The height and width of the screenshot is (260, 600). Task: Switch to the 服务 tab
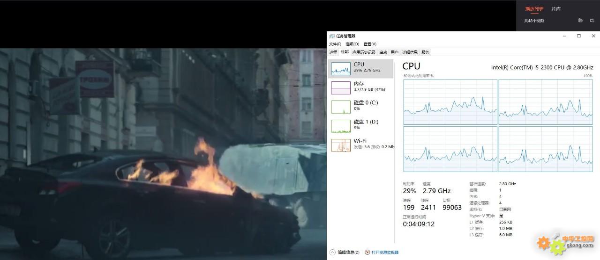425,52
